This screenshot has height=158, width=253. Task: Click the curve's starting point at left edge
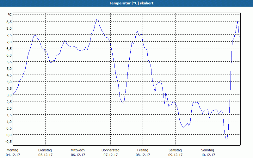pos(13,94)
